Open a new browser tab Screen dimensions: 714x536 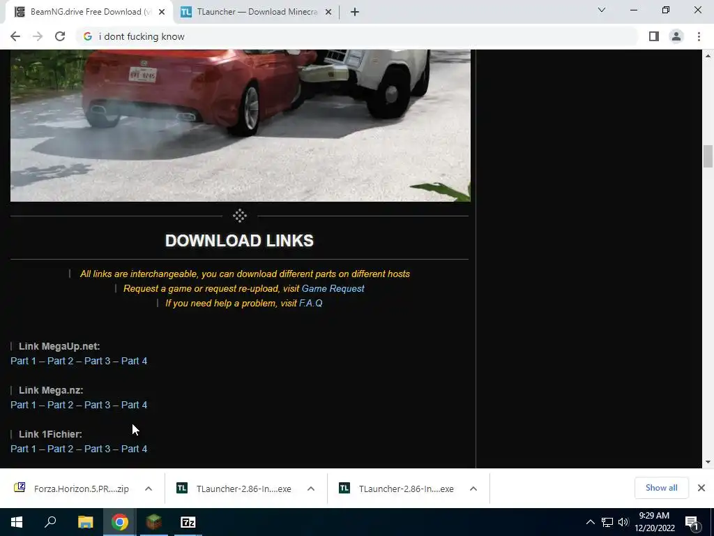(355, 12)
